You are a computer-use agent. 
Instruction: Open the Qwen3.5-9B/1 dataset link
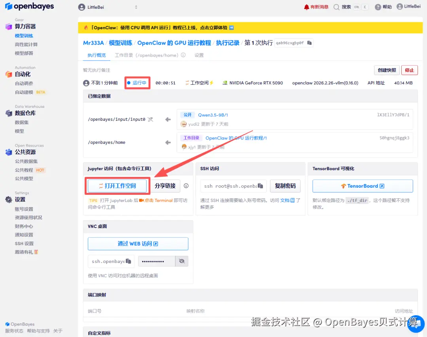point(213,115)
